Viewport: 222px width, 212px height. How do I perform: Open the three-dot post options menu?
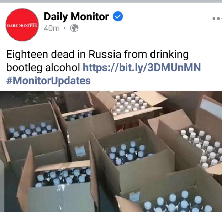click(217, 19)
